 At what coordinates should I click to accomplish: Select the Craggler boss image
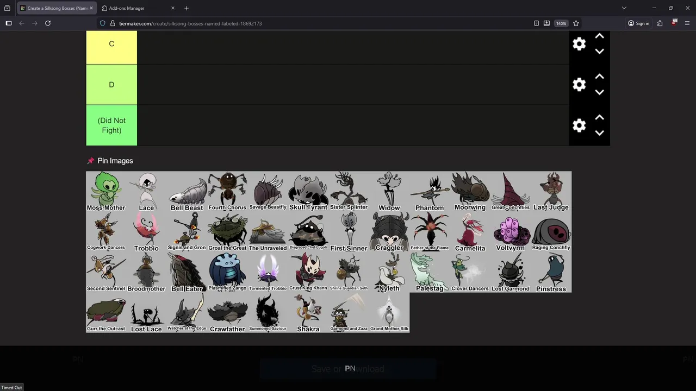389,232
